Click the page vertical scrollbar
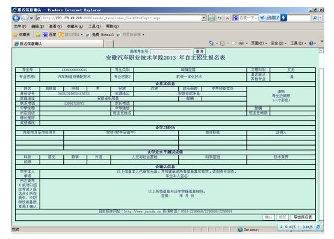Viewport: 334px width, 239px height. coord(321,136)
